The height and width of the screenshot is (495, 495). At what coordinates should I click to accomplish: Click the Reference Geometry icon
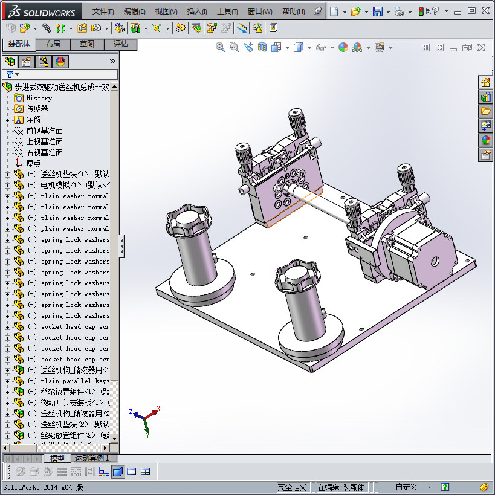pos(157,28)
